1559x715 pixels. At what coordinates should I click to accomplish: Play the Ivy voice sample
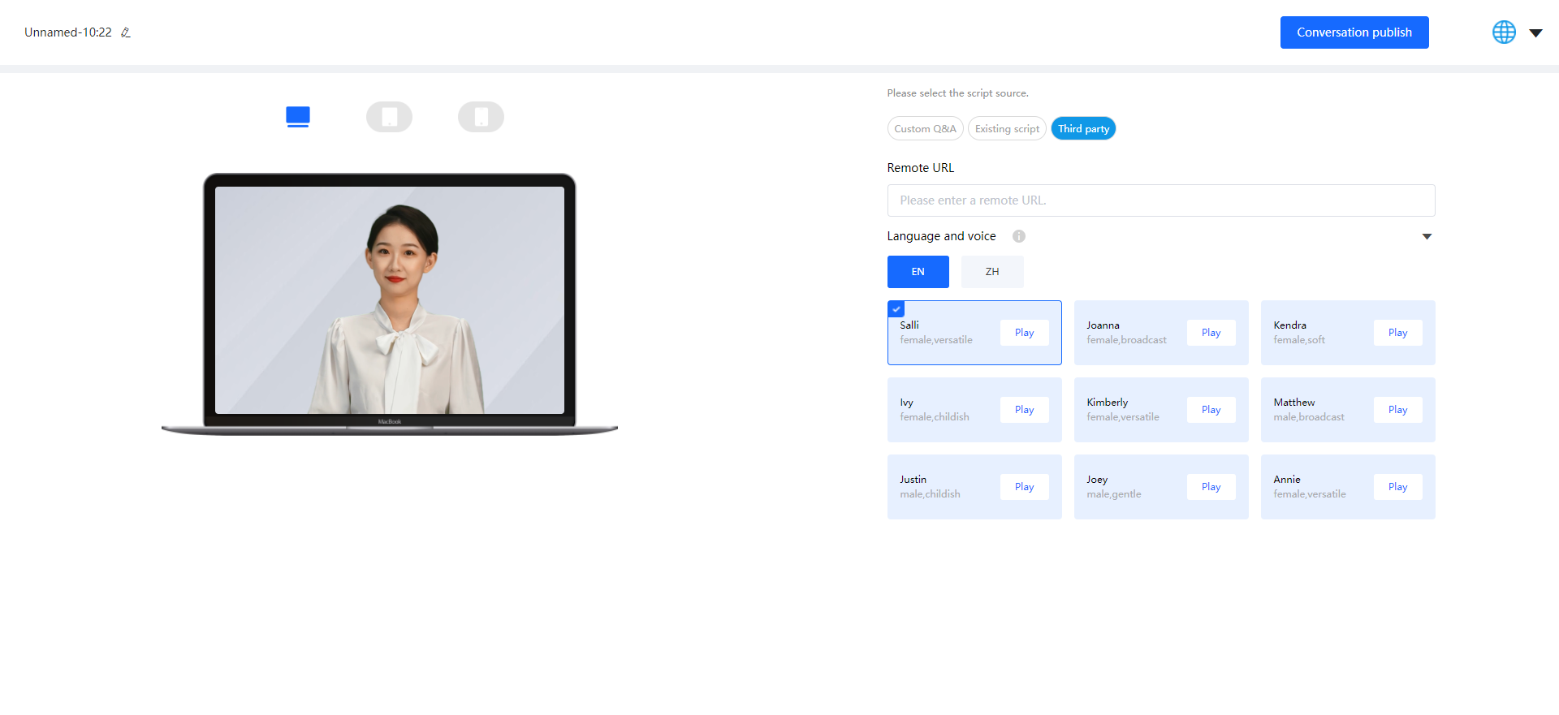tap(1025, 410)
